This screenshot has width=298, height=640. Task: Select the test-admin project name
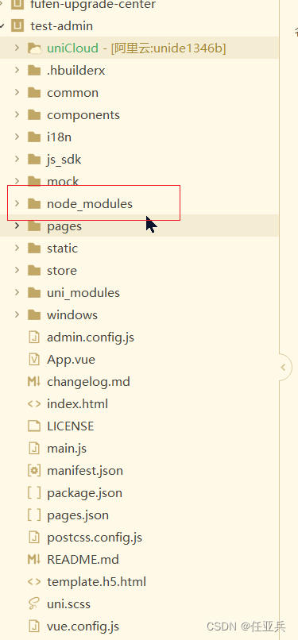62,26
